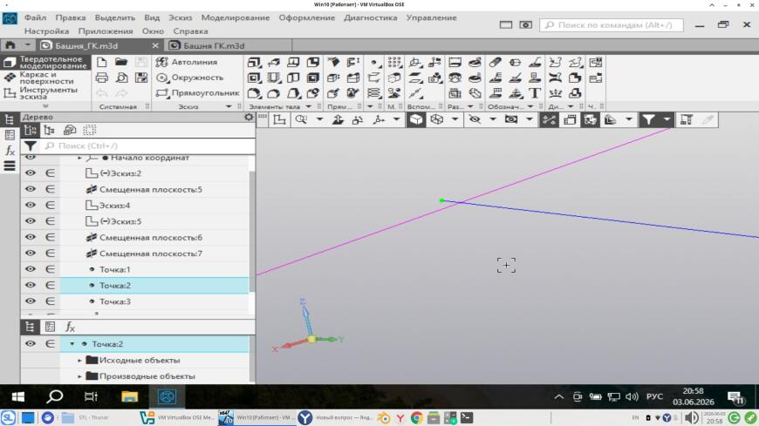Click the dotted selection icon in the tree toolbar
This screenshot has height=426, width=759.
(90, 130)
